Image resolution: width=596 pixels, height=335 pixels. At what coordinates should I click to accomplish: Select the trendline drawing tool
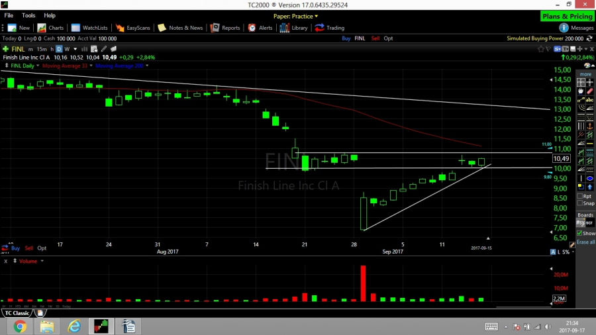581,100
